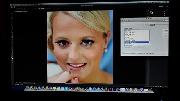Launch Skype from the Dock

point(66,89)
